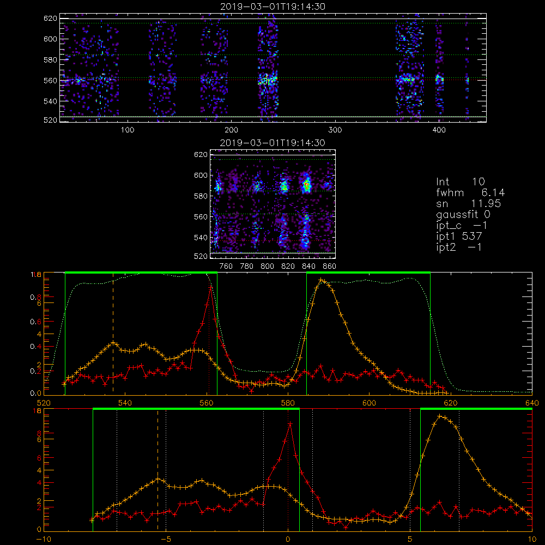Click y-axis label 600 of the top spectrogram
545x545 pixels.
point(50,39)
